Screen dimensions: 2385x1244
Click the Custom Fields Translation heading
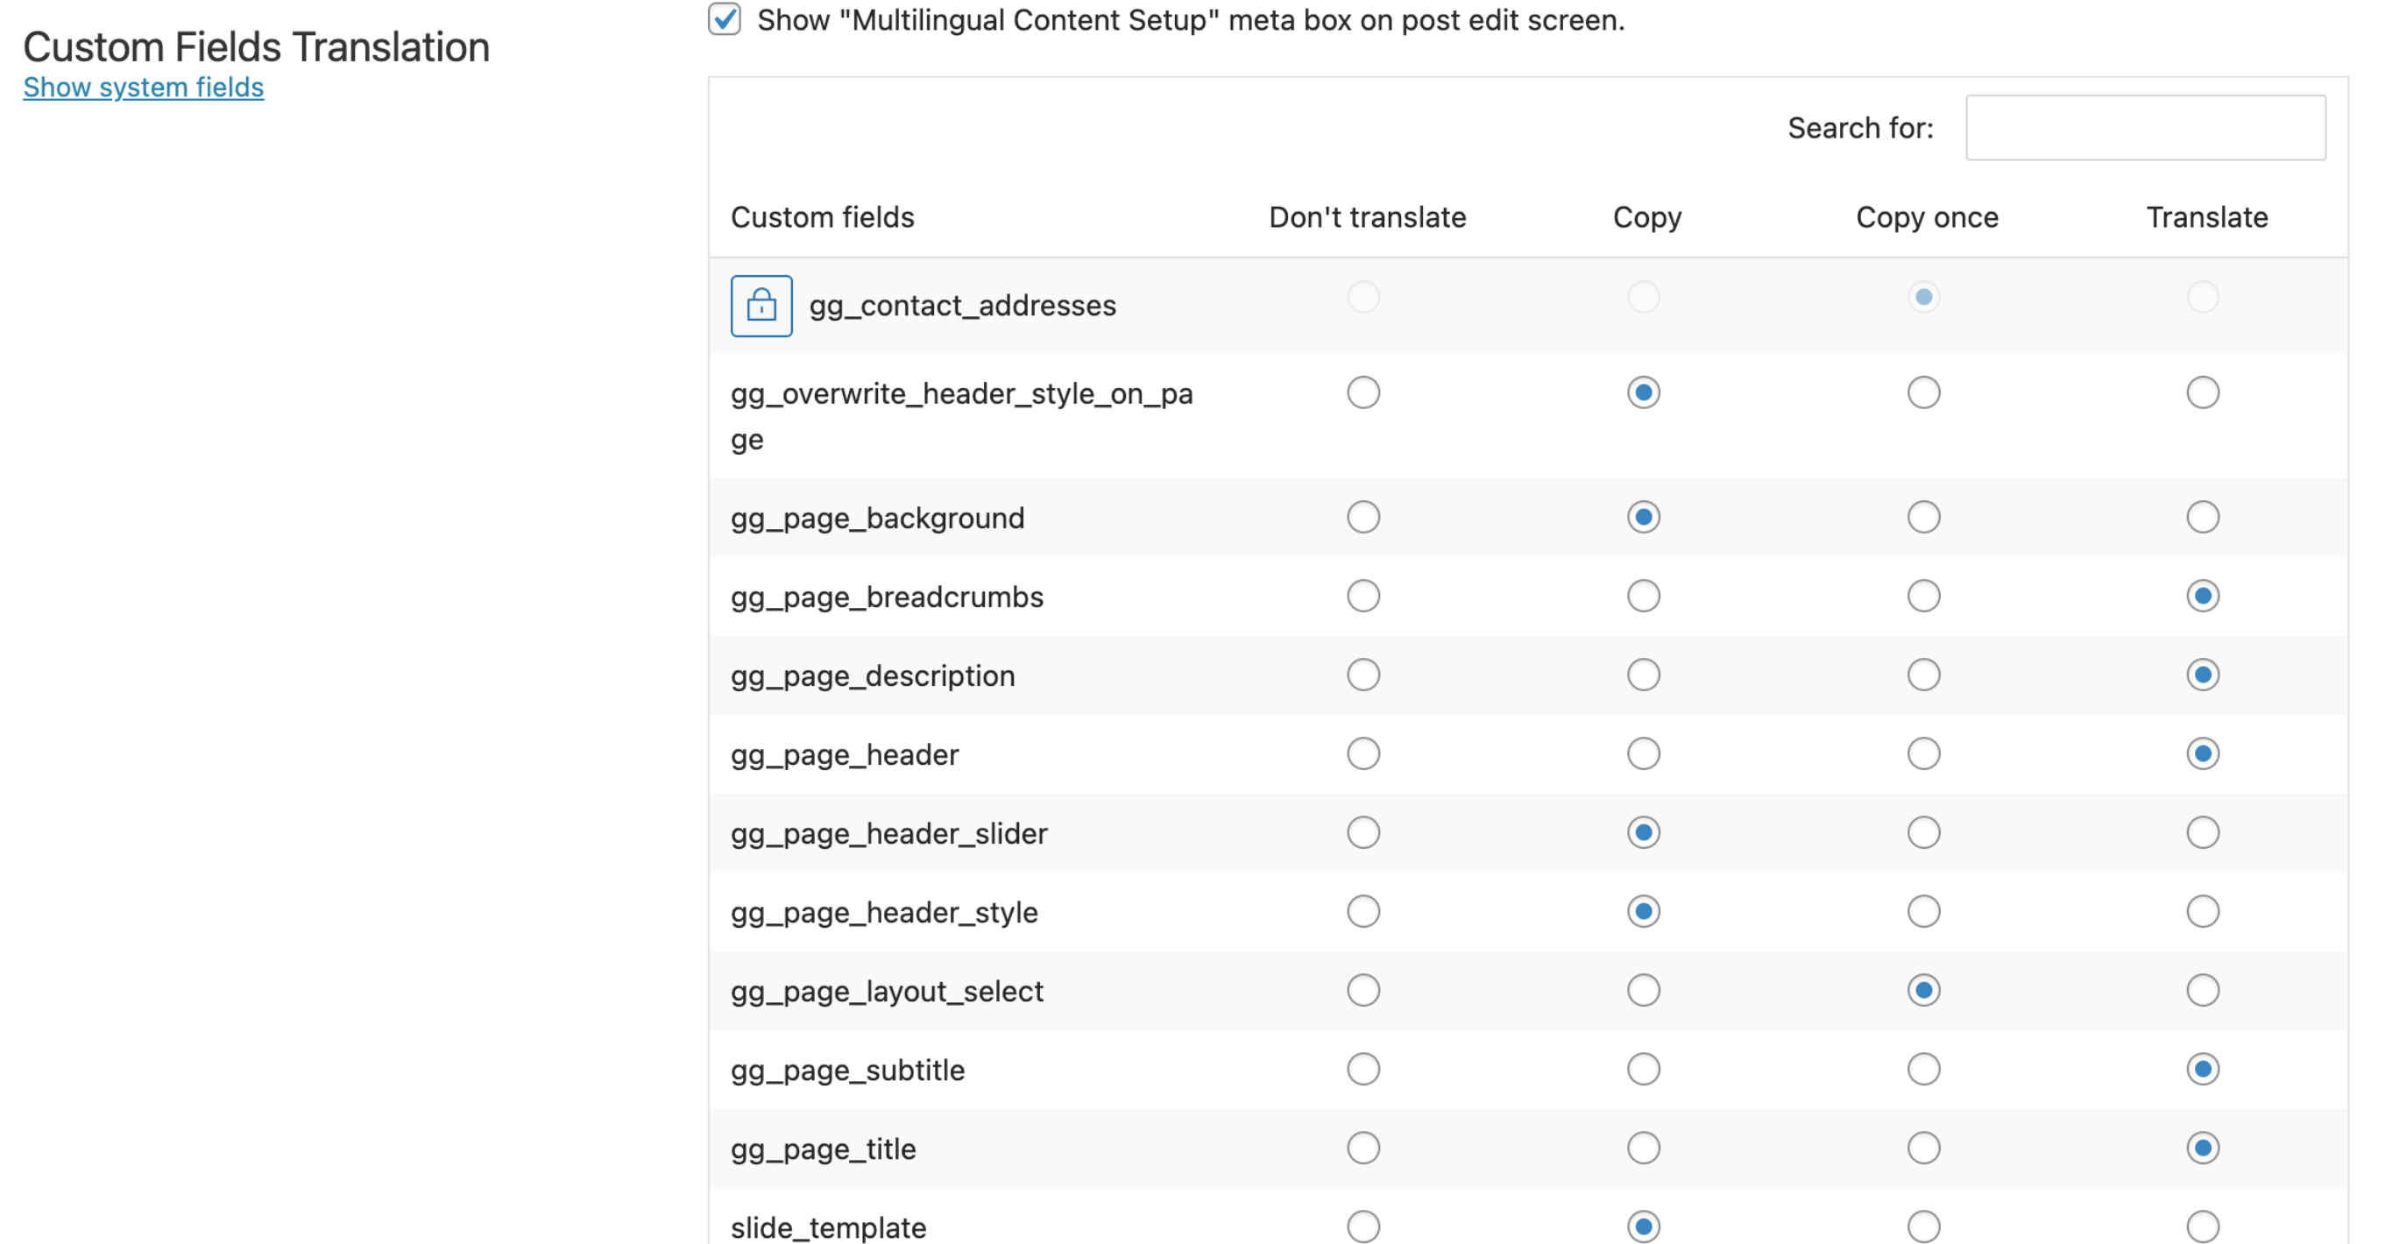(x=257, y=46)
